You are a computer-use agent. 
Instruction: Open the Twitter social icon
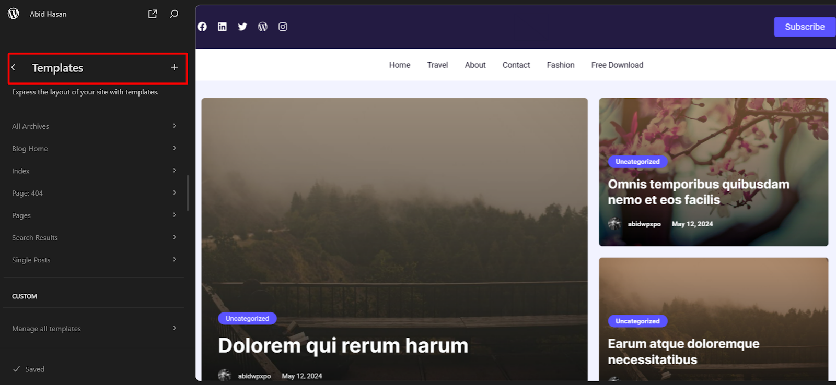pyautogui.click(x=242, y=27)
